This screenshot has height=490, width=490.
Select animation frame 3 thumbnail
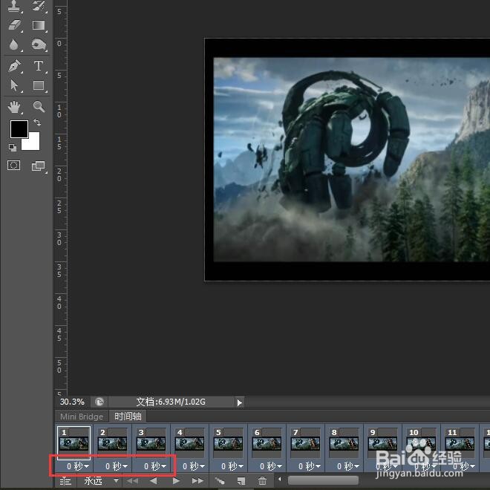(151, 443)
